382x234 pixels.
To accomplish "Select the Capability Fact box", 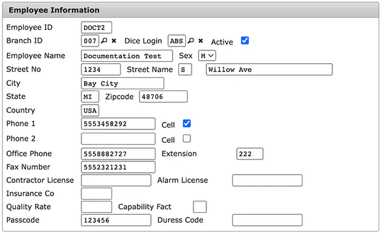I will pos(200,207).
